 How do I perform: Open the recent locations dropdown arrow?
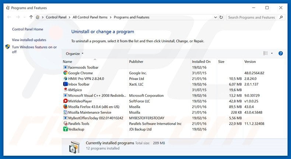(x=25, y=17)
